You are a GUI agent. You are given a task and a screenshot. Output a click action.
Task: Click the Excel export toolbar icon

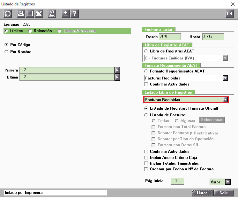point(39,14)
